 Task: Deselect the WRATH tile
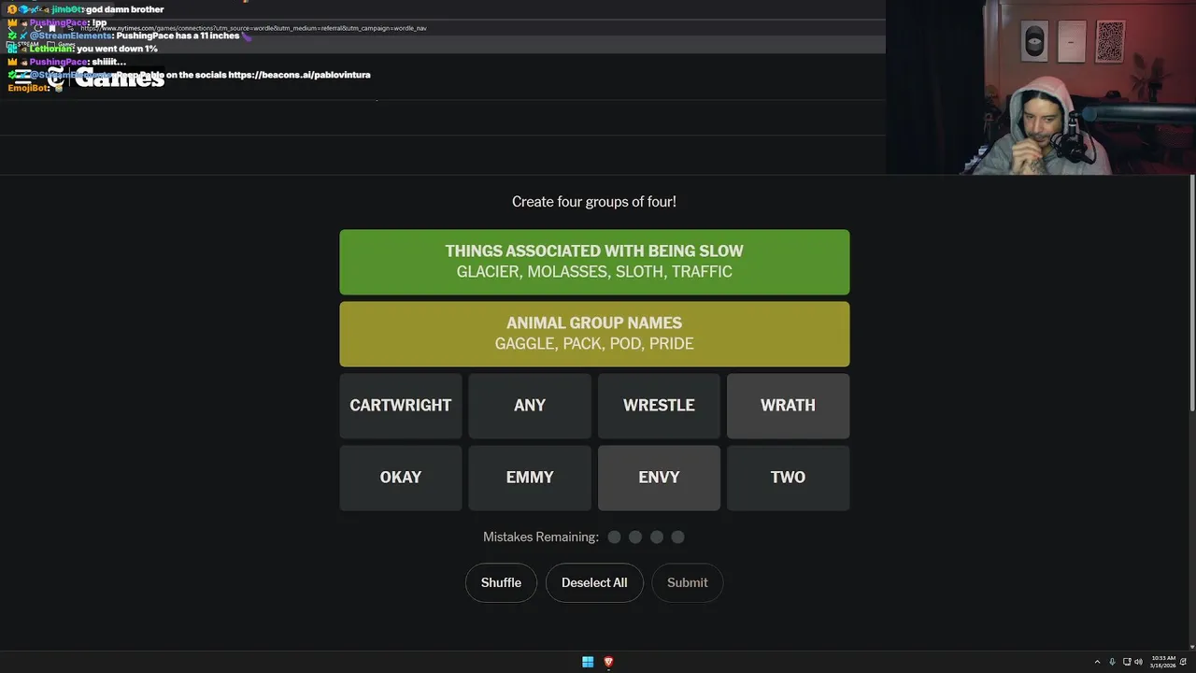coord(788,406)
